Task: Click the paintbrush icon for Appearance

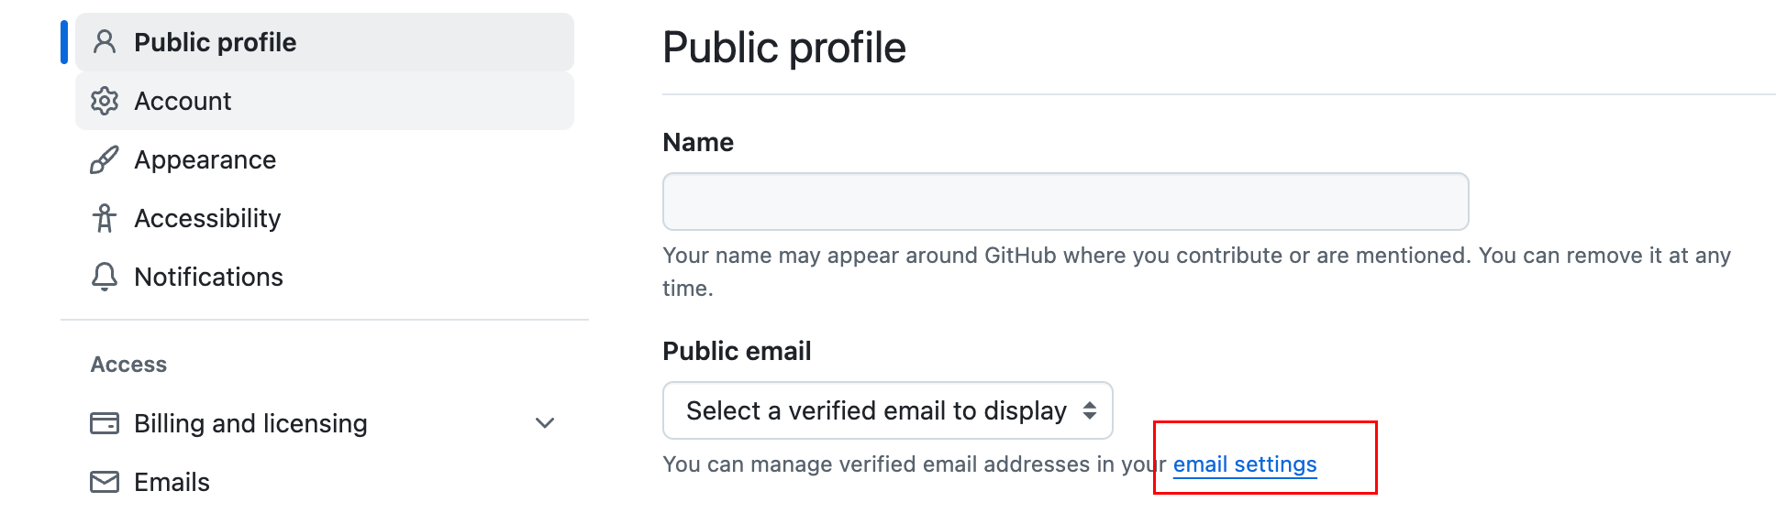Action: tap(105, 159)
